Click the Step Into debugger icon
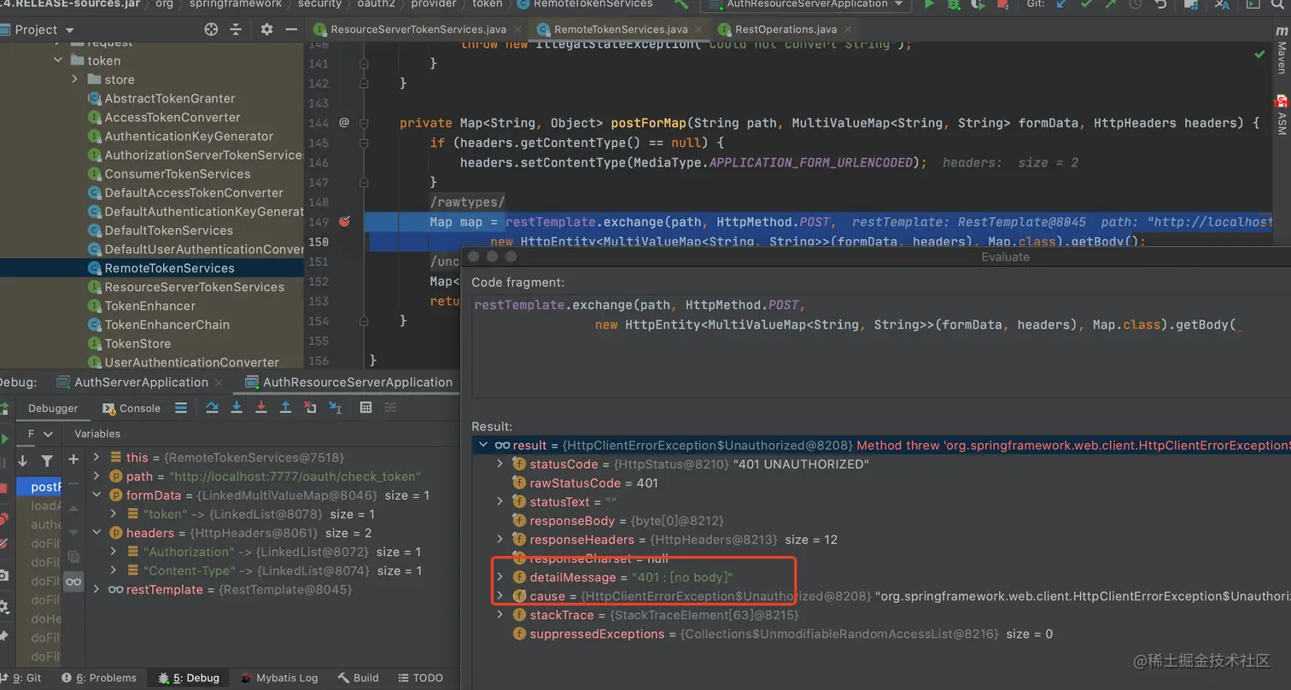 click(237, 408)
